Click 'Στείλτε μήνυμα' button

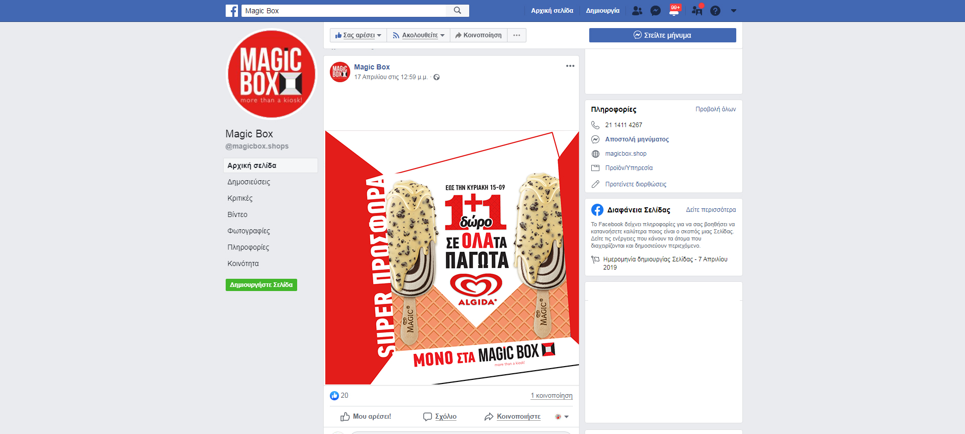coord(662,35)
